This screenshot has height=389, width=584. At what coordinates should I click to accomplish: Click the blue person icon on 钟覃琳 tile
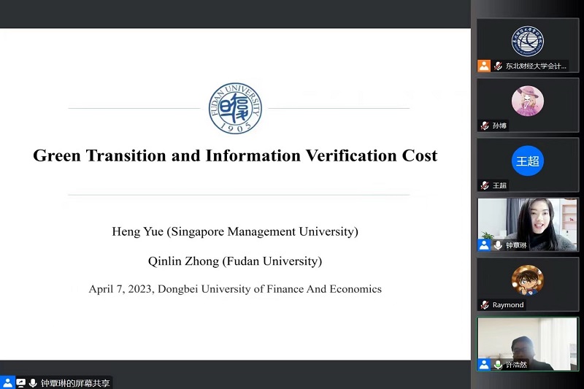click(484, 245)
